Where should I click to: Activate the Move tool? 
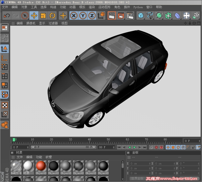pyautogui.click(x=34, y=15)
